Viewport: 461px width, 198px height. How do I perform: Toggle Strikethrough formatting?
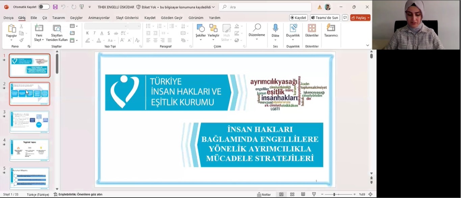116,33
